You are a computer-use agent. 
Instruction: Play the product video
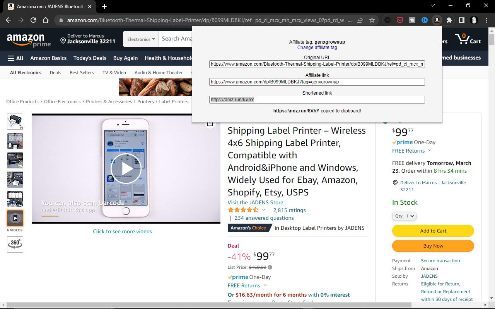pos(126,169)
